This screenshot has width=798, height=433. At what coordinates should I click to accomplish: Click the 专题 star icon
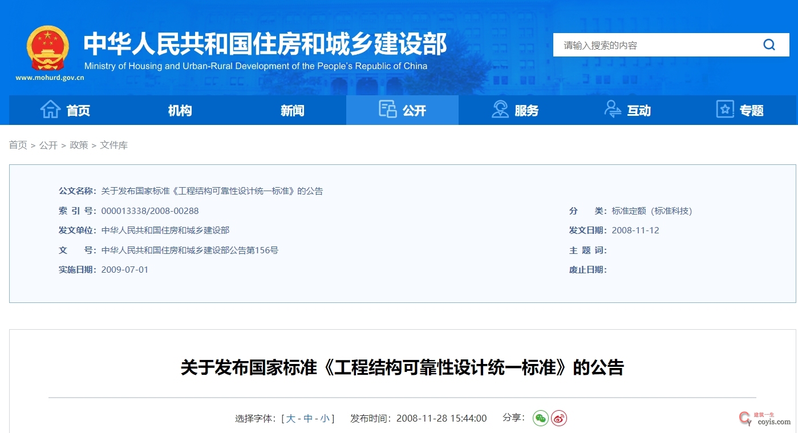click(x=725, y=109)
